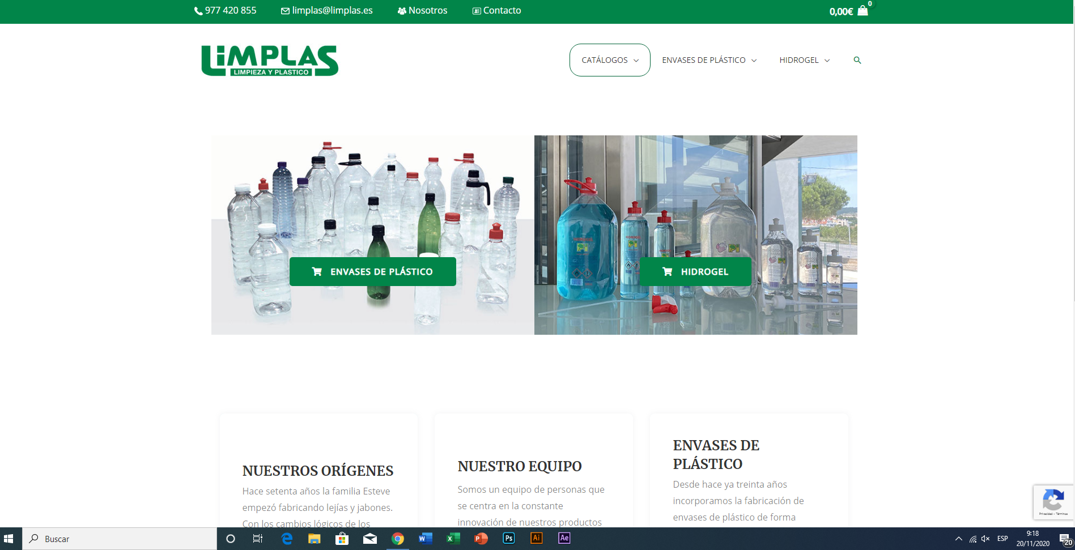Open After Effects from the taskbar

[564, 538]
